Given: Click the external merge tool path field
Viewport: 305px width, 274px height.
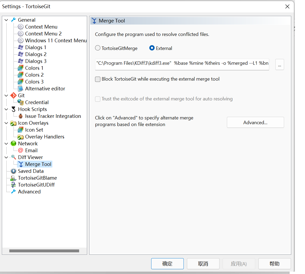Looking at the screenshot, I should tap(182, 64).
